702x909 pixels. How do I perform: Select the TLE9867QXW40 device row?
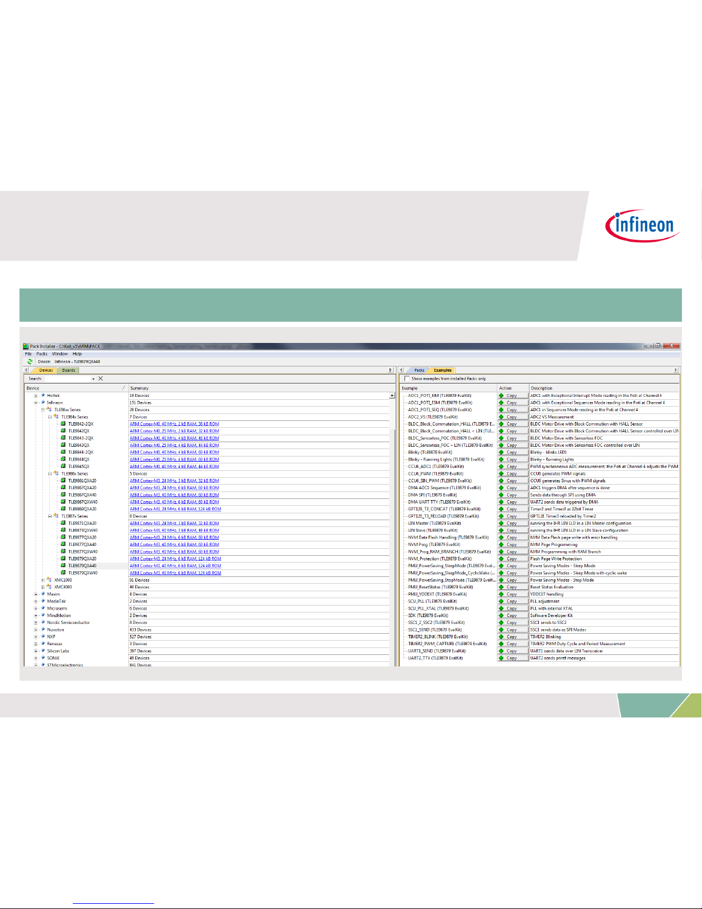(x=83, y=502)
